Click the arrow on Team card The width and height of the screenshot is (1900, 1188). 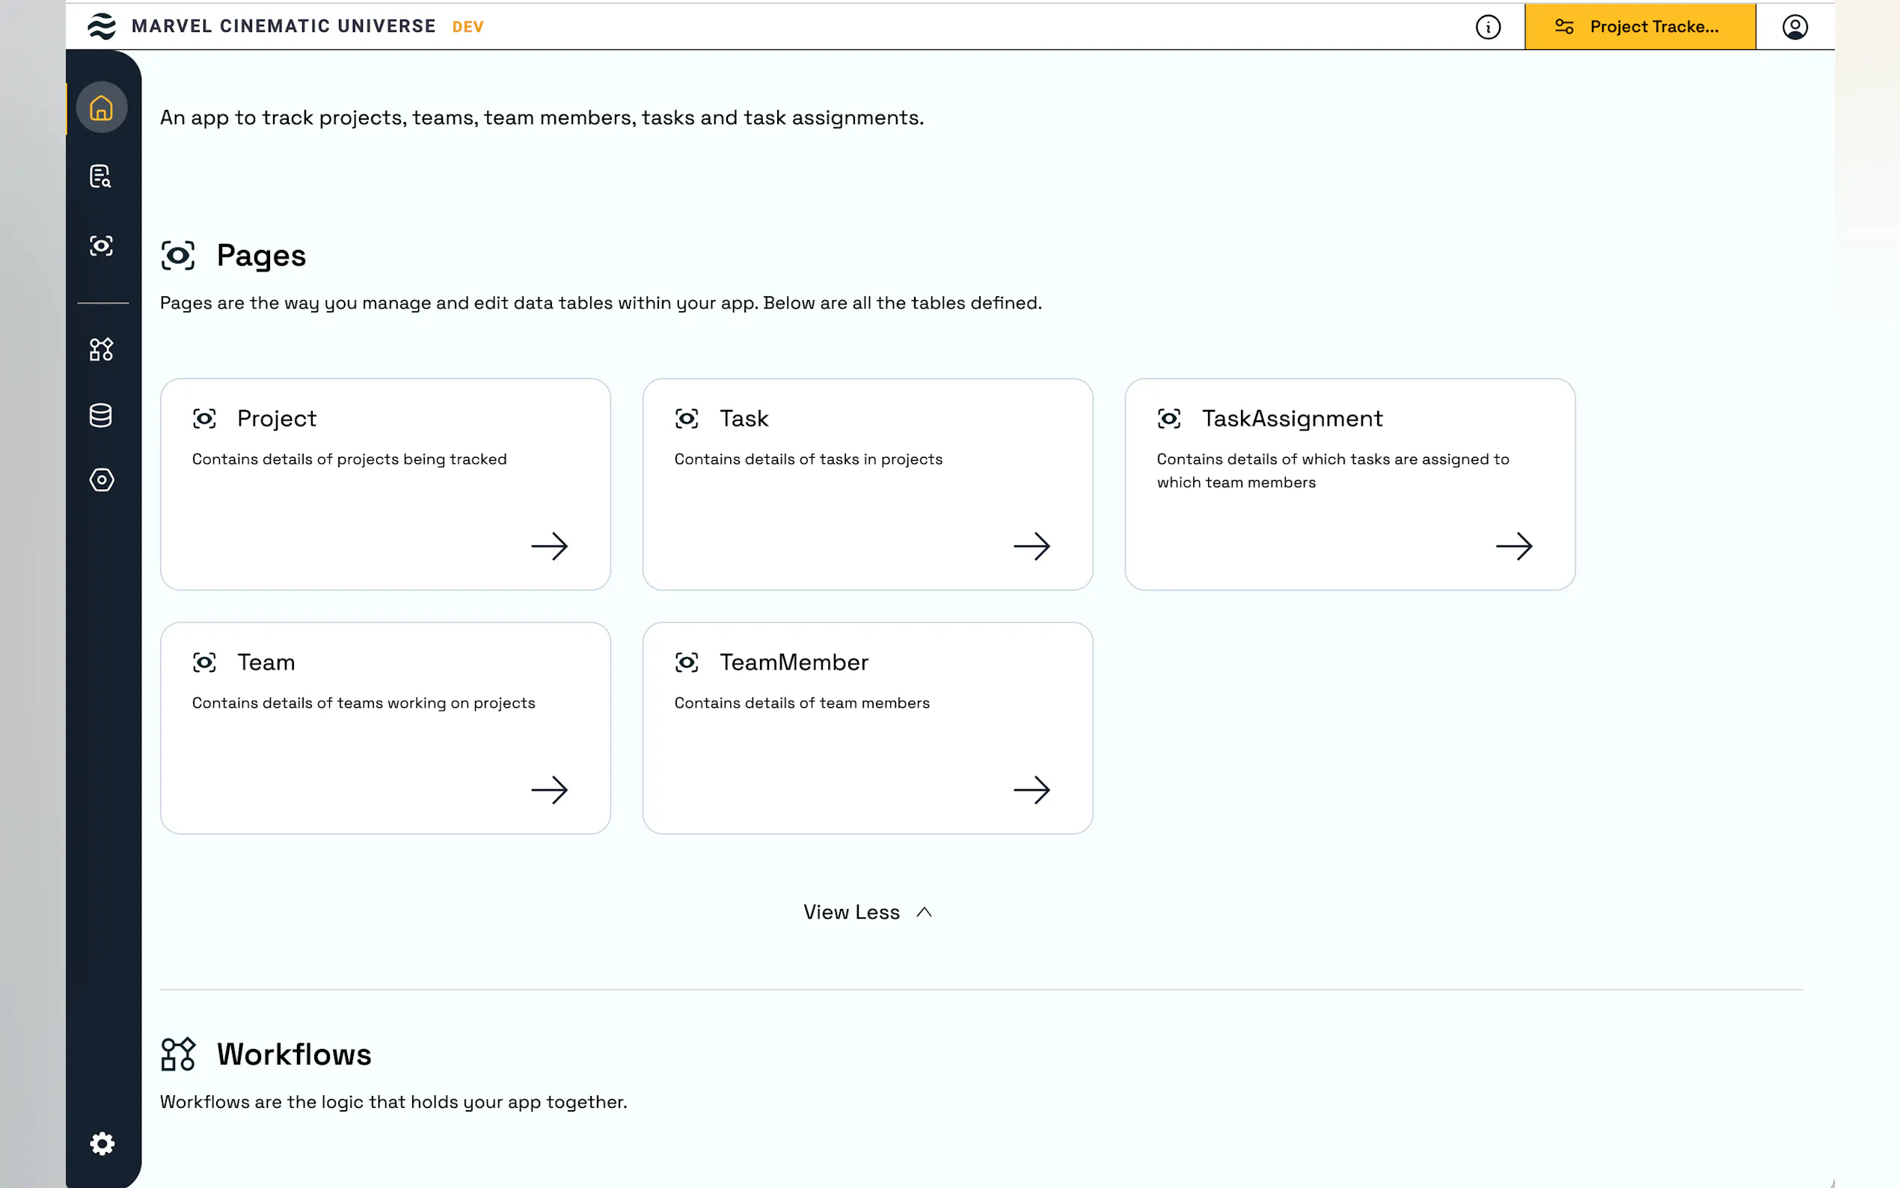(549, 790)
